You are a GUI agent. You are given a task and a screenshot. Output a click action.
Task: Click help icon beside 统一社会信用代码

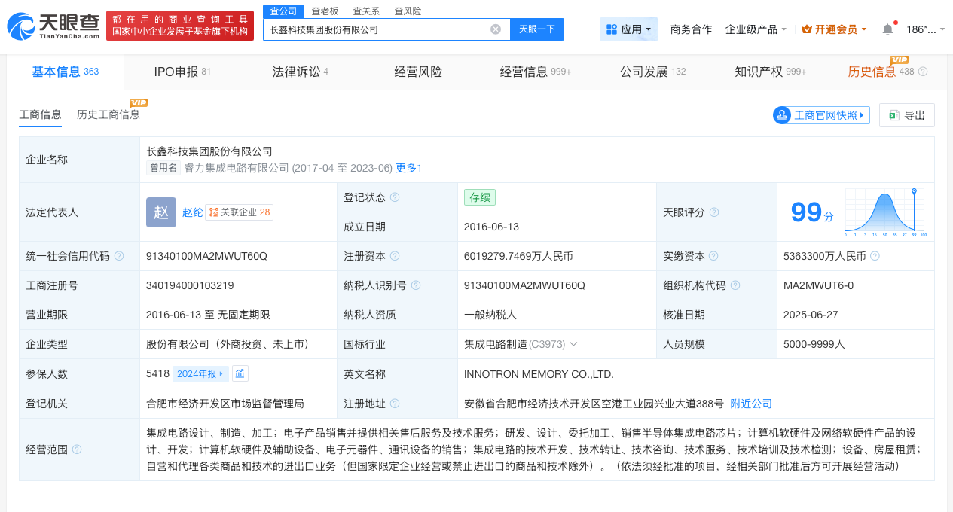119,256
